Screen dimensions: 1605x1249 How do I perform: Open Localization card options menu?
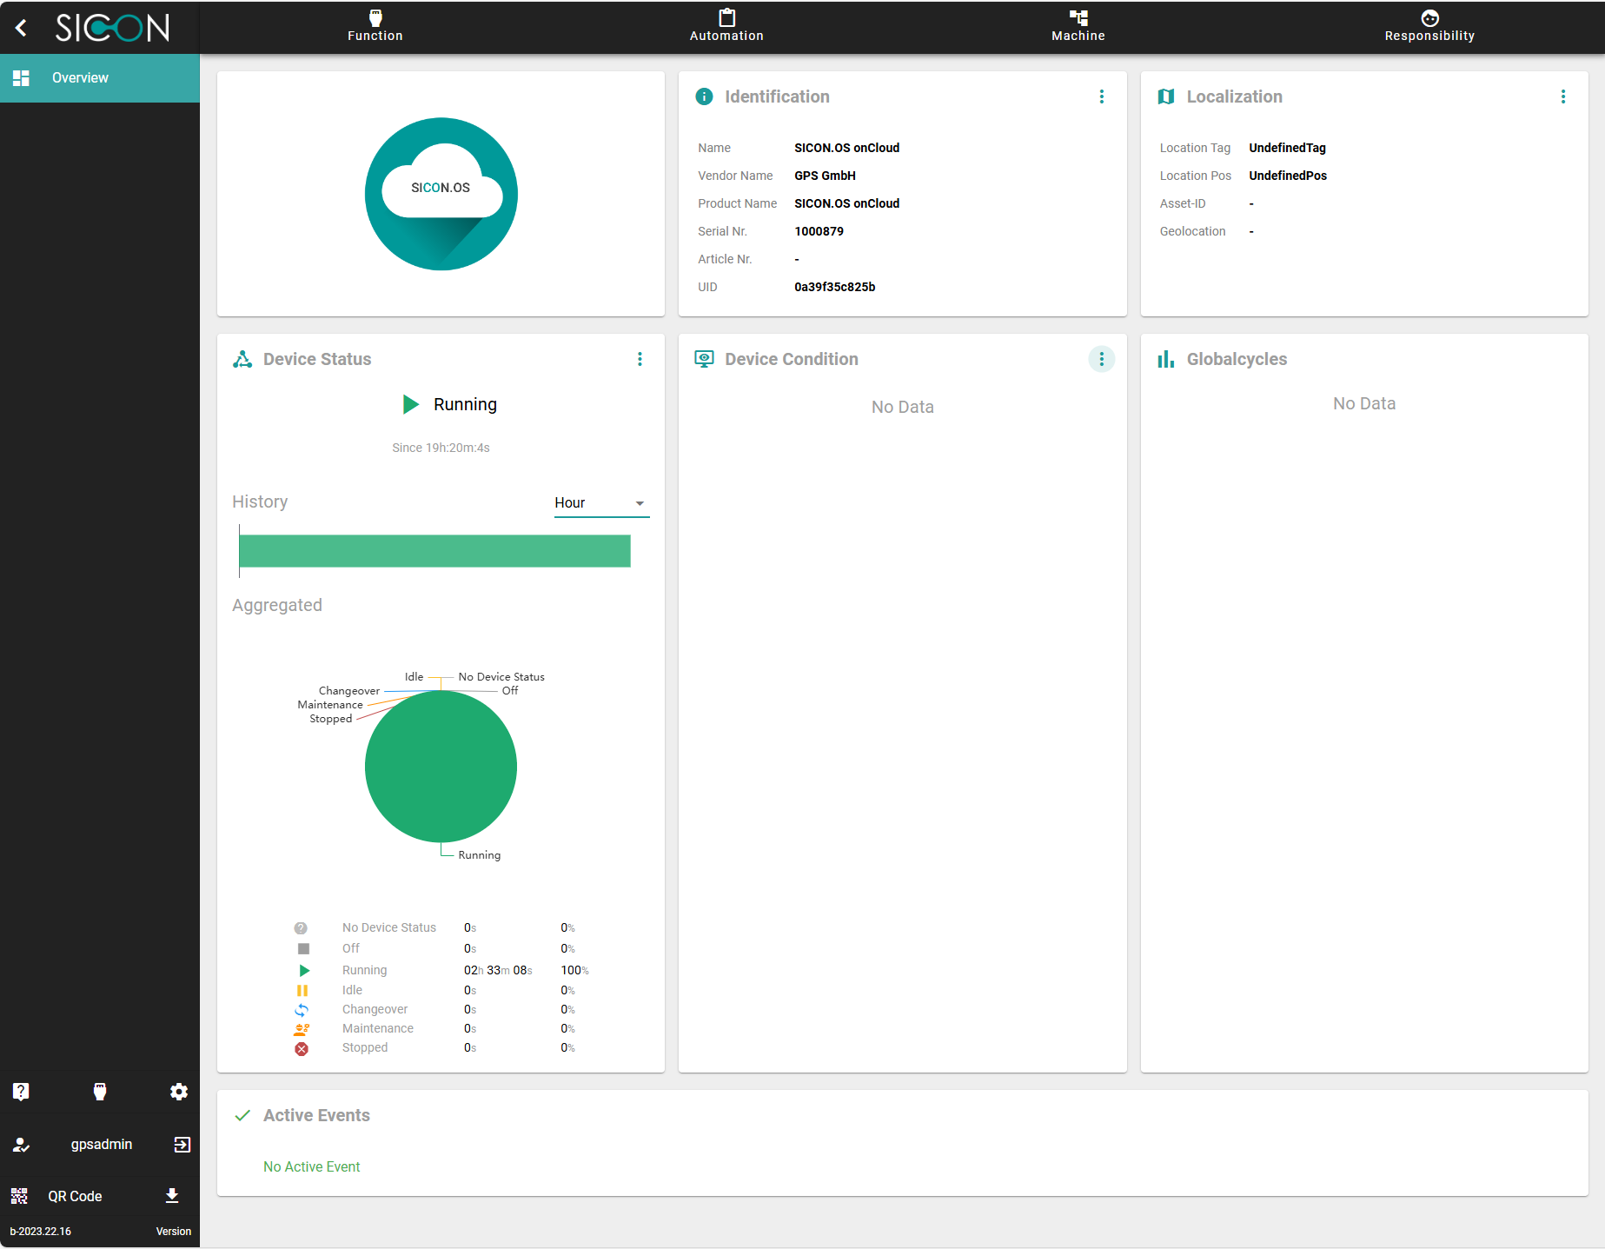point(1562,96)
